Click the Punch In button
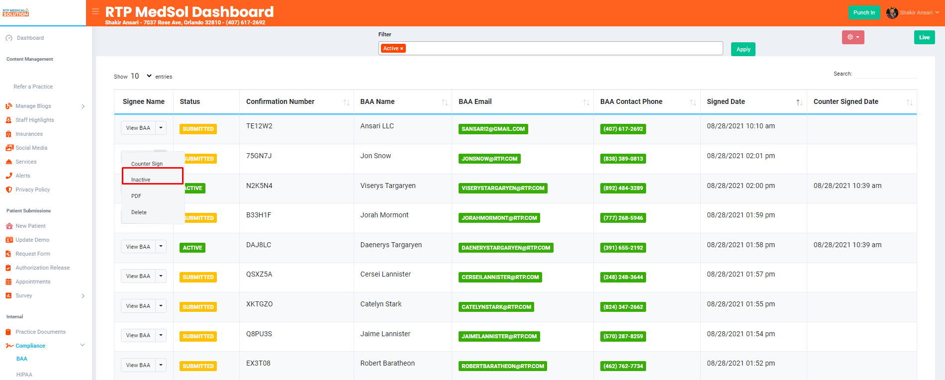 click(864, 12)
